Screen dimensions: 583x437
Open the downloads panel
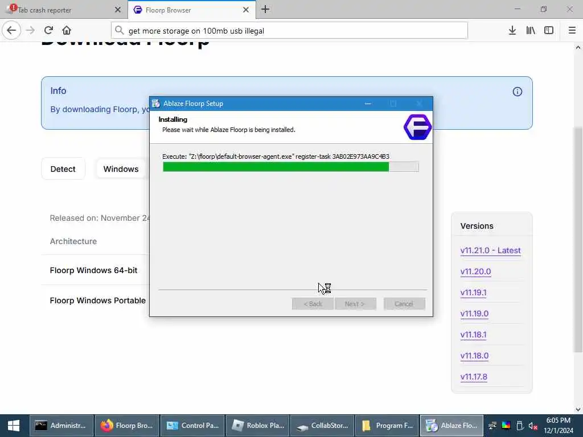(512, 31)
